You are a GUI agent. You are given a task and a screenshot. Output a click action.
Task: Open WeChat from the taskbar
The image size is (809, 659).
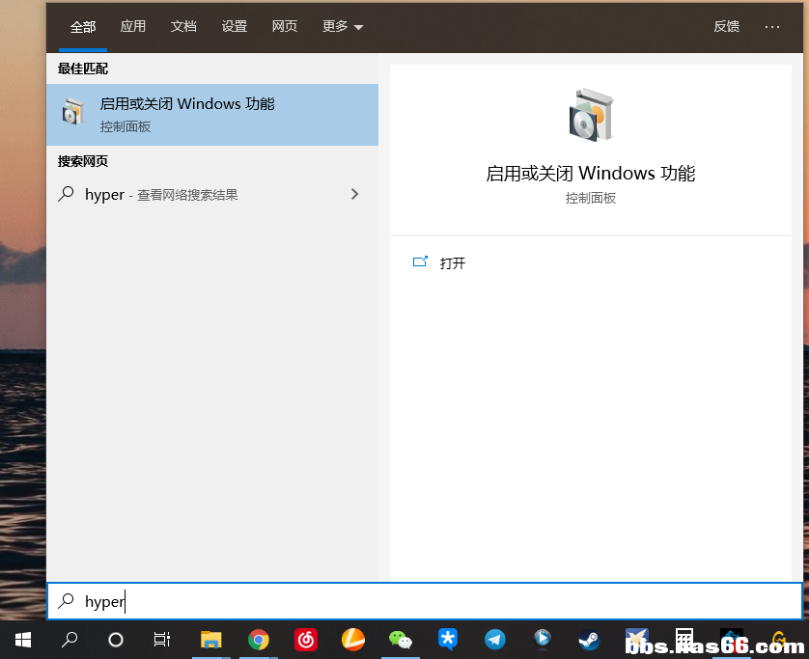400,639
